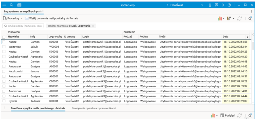Click the help question mark icon
The width and height of the screenshot is (256, 121).
point(229,5)
